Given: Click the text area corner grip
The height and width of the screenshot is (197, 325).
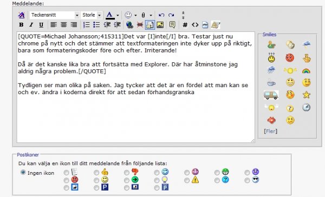Looking at the screenshot, I should 253,141.
